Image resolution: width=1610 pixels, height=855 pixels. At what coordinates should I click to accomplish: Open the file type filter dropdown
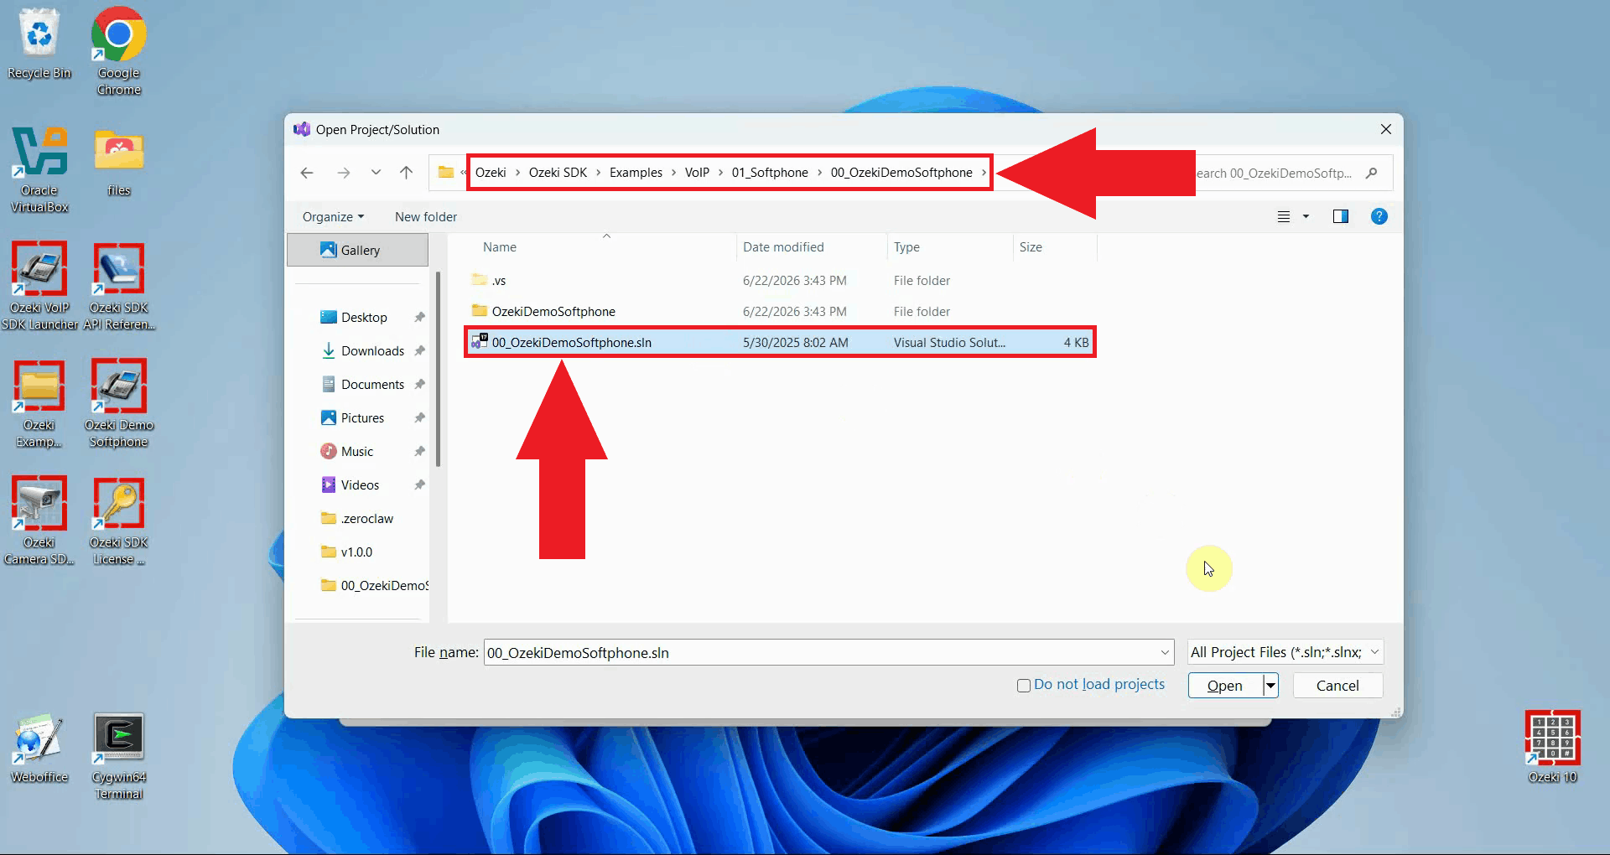(x=1285, y=652)
